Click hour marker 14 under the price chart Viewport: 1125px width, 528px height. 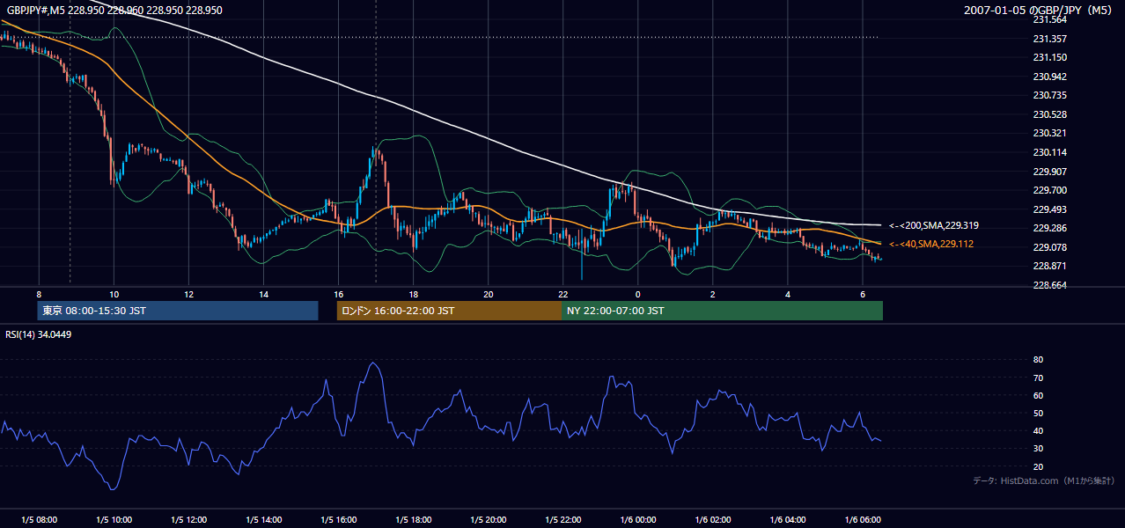coord(263,294)
